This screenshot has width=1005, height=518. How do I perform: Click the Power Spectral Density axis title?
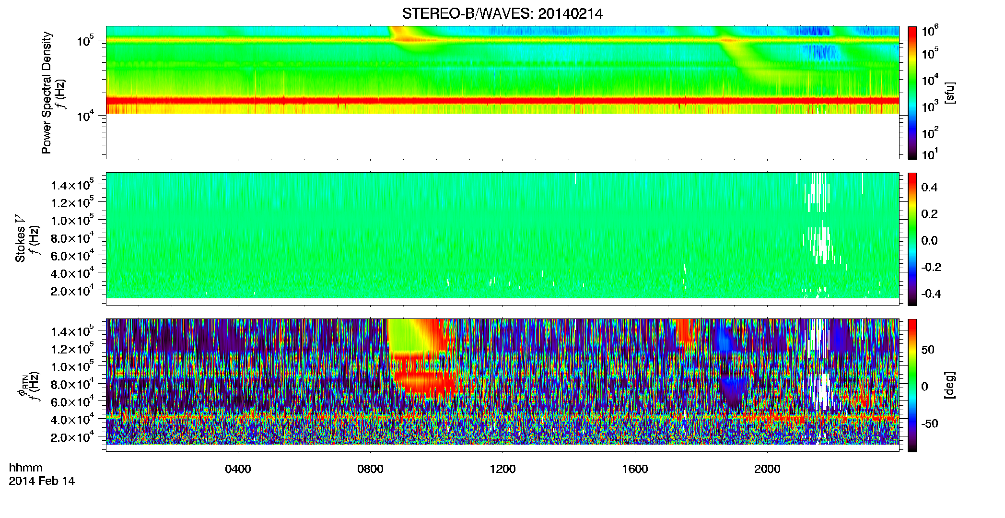(x=47, y=93)
